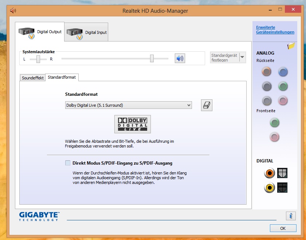
Task: Click the lower optical S/PDIF connector
Action: 282,188
